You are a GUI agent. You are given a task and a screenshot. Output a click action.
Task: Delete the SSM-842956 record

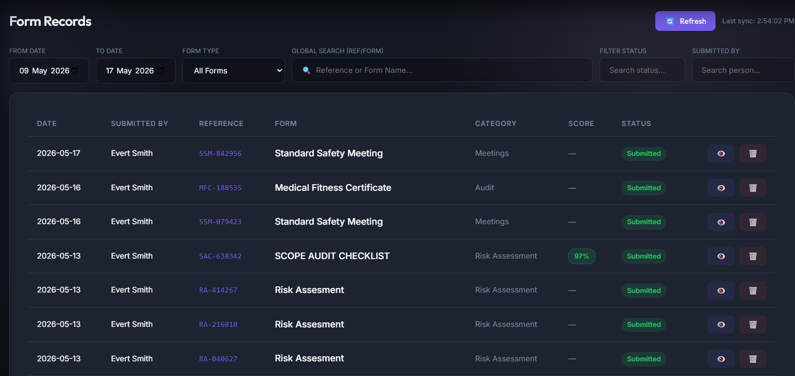tap(753, 153)
